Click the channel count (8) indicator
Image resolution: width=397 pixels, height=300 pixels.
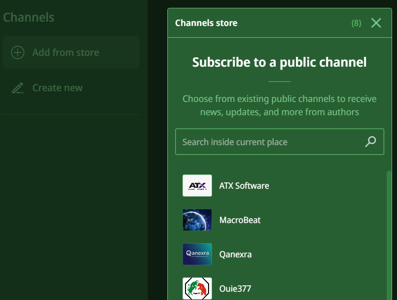point(356,23)
